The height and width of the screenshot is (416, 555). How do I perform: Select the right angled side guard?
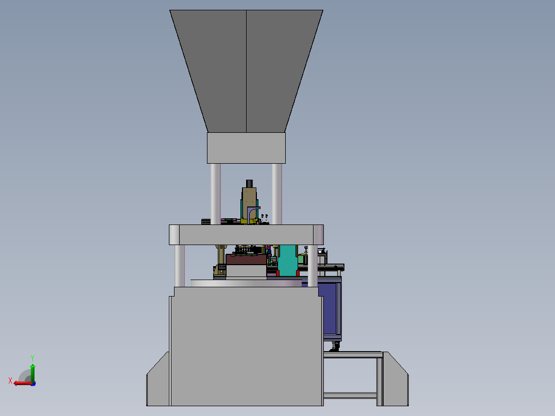click(x=396, y=379)
